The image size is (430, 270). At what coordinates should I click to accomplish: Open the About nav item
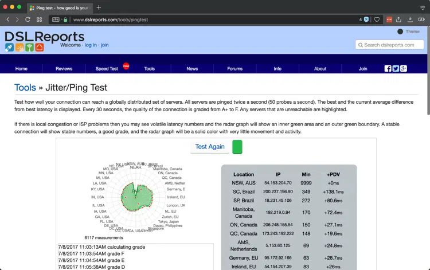320,69
